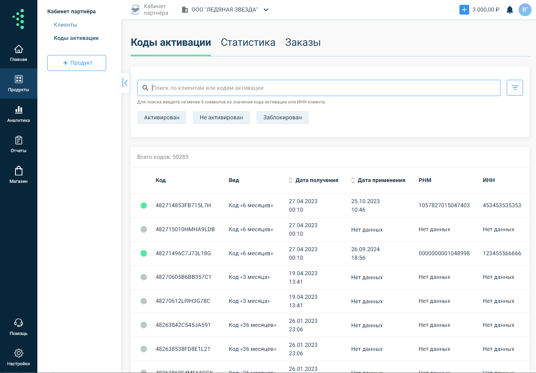Click the + Продукт button

point(77,63)
